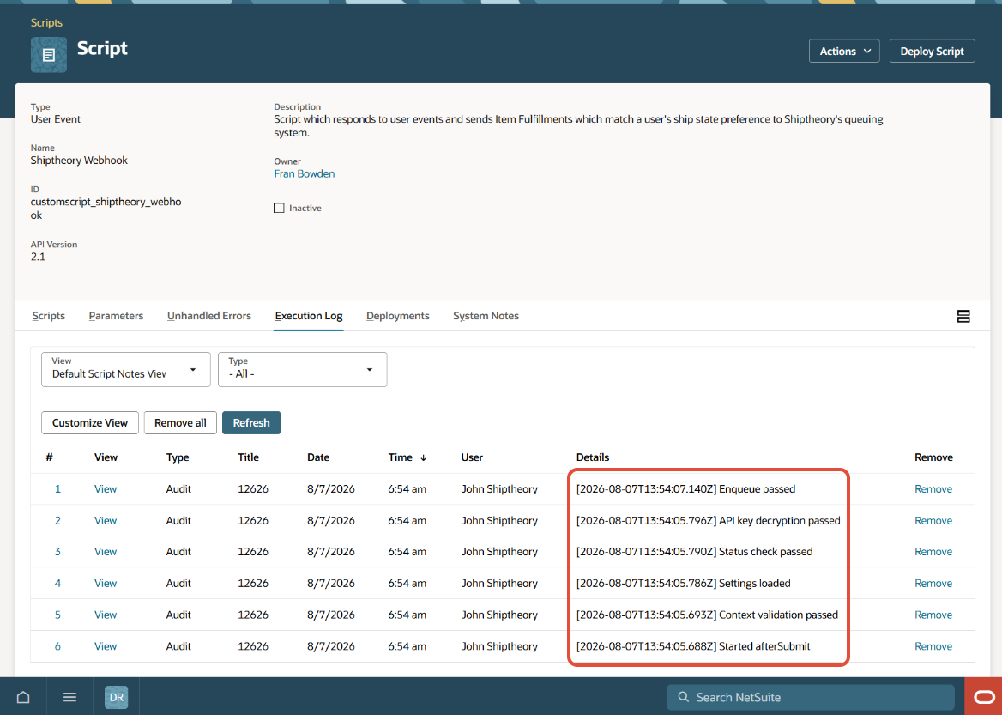Screen dimensions: 1002x715
Task: Remove the Enqueue passed log entry
Action: point(933,489)
